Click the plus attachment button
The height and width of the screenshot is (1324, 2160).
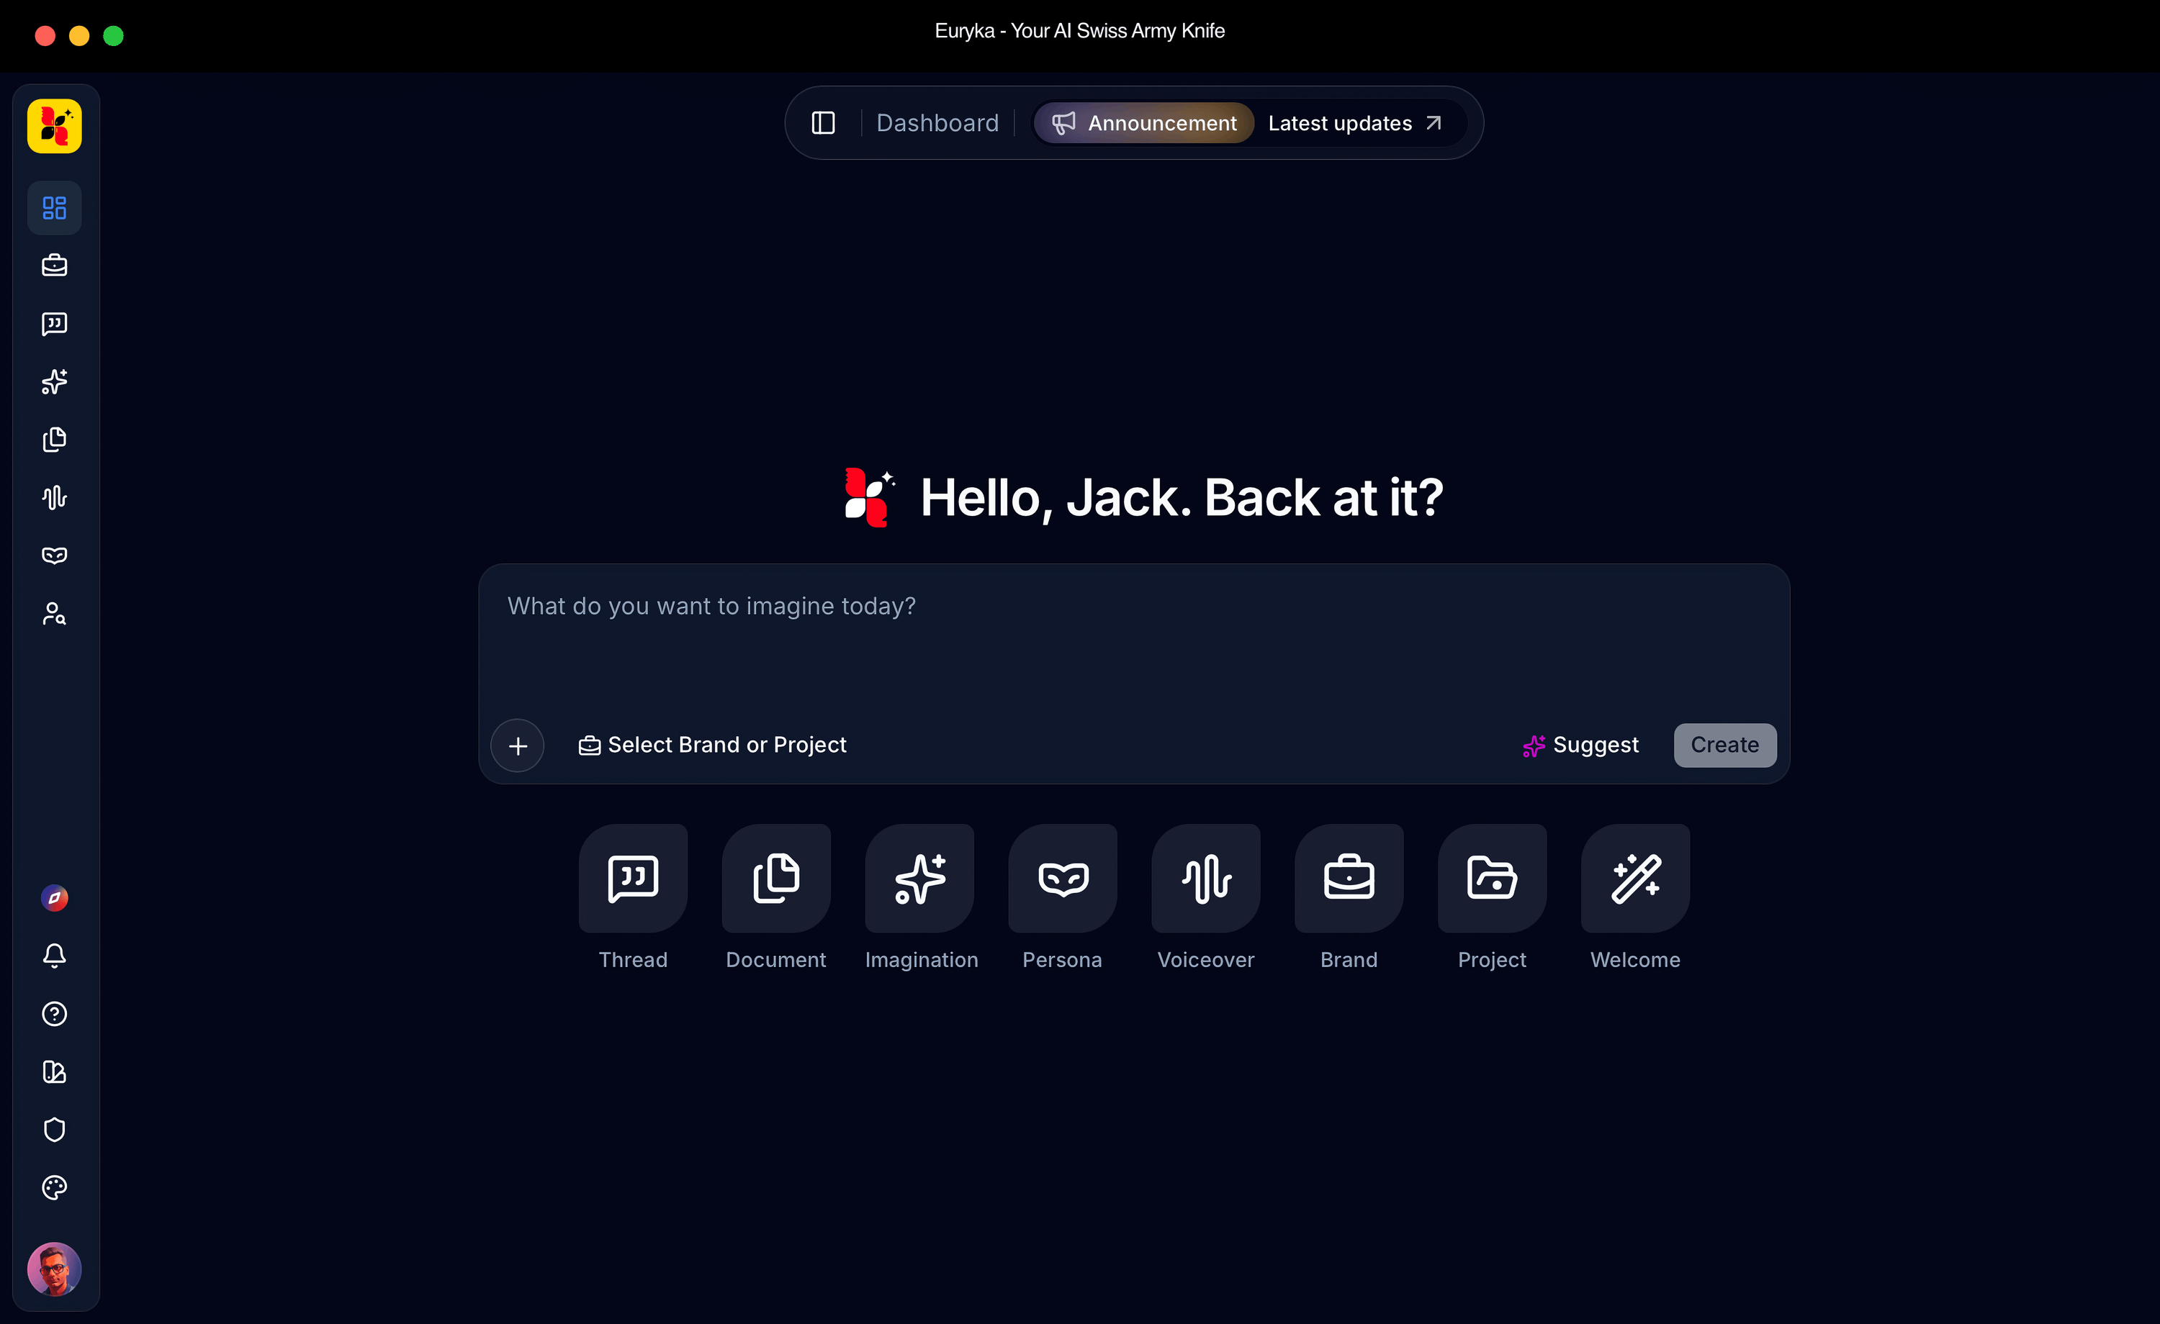517,745
